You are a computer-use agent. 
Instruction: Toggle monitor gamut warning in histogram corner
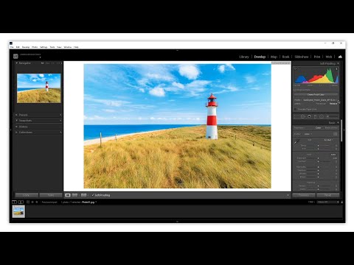(296, 69)
